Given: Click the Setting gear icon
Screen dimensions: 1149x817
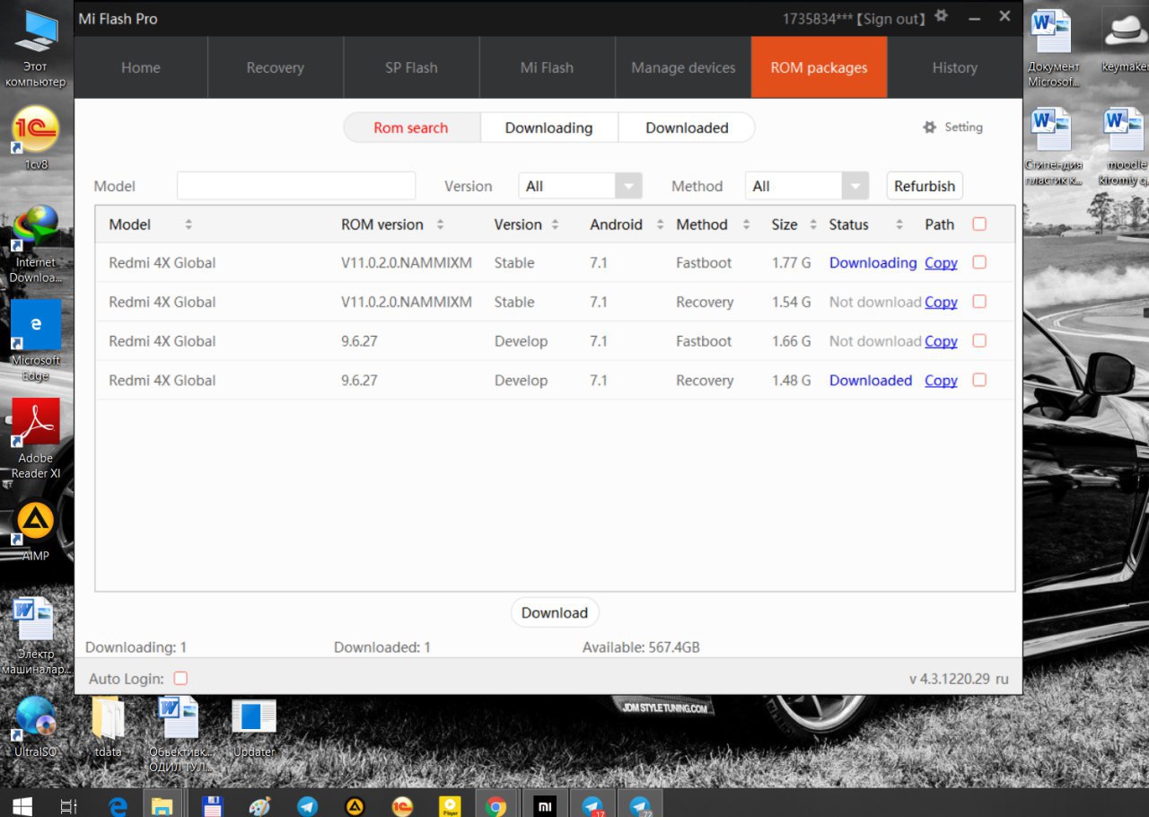Looking at the screenshot, I should pyautogui.click(x=929, y=127).
